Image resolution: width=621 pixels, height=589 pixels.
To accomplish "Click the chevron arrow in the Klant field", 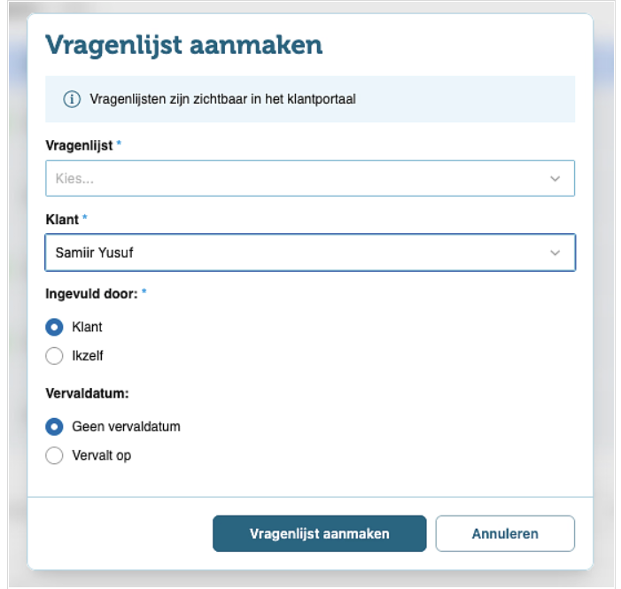I will (x=555, y=253).
